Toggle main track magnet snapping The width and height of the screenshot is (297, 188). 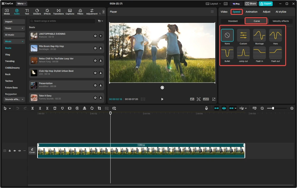(x=217, y=108)
